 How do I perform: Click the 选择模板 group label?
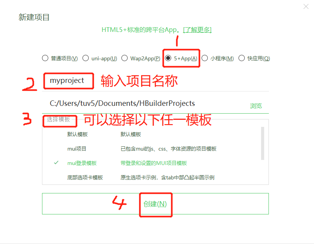click(x=58, y=119)
